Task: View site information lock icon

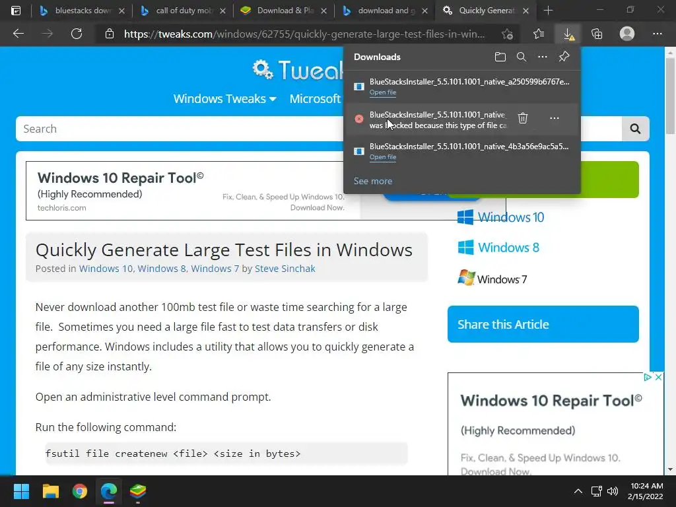Action: point(110,34)
